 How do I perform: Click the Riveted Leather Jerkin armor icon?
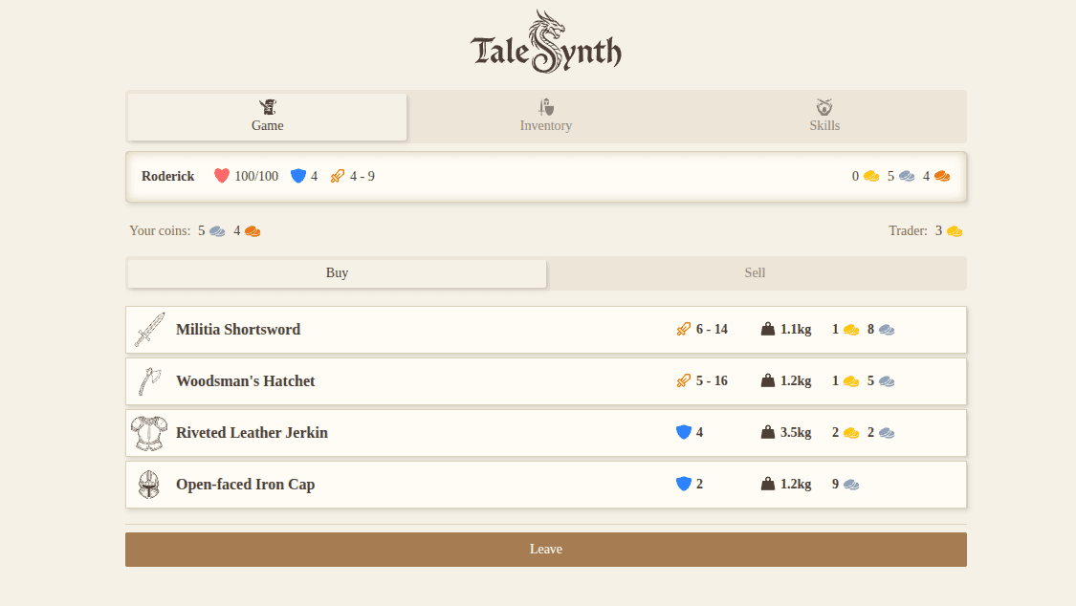[149, 432]
